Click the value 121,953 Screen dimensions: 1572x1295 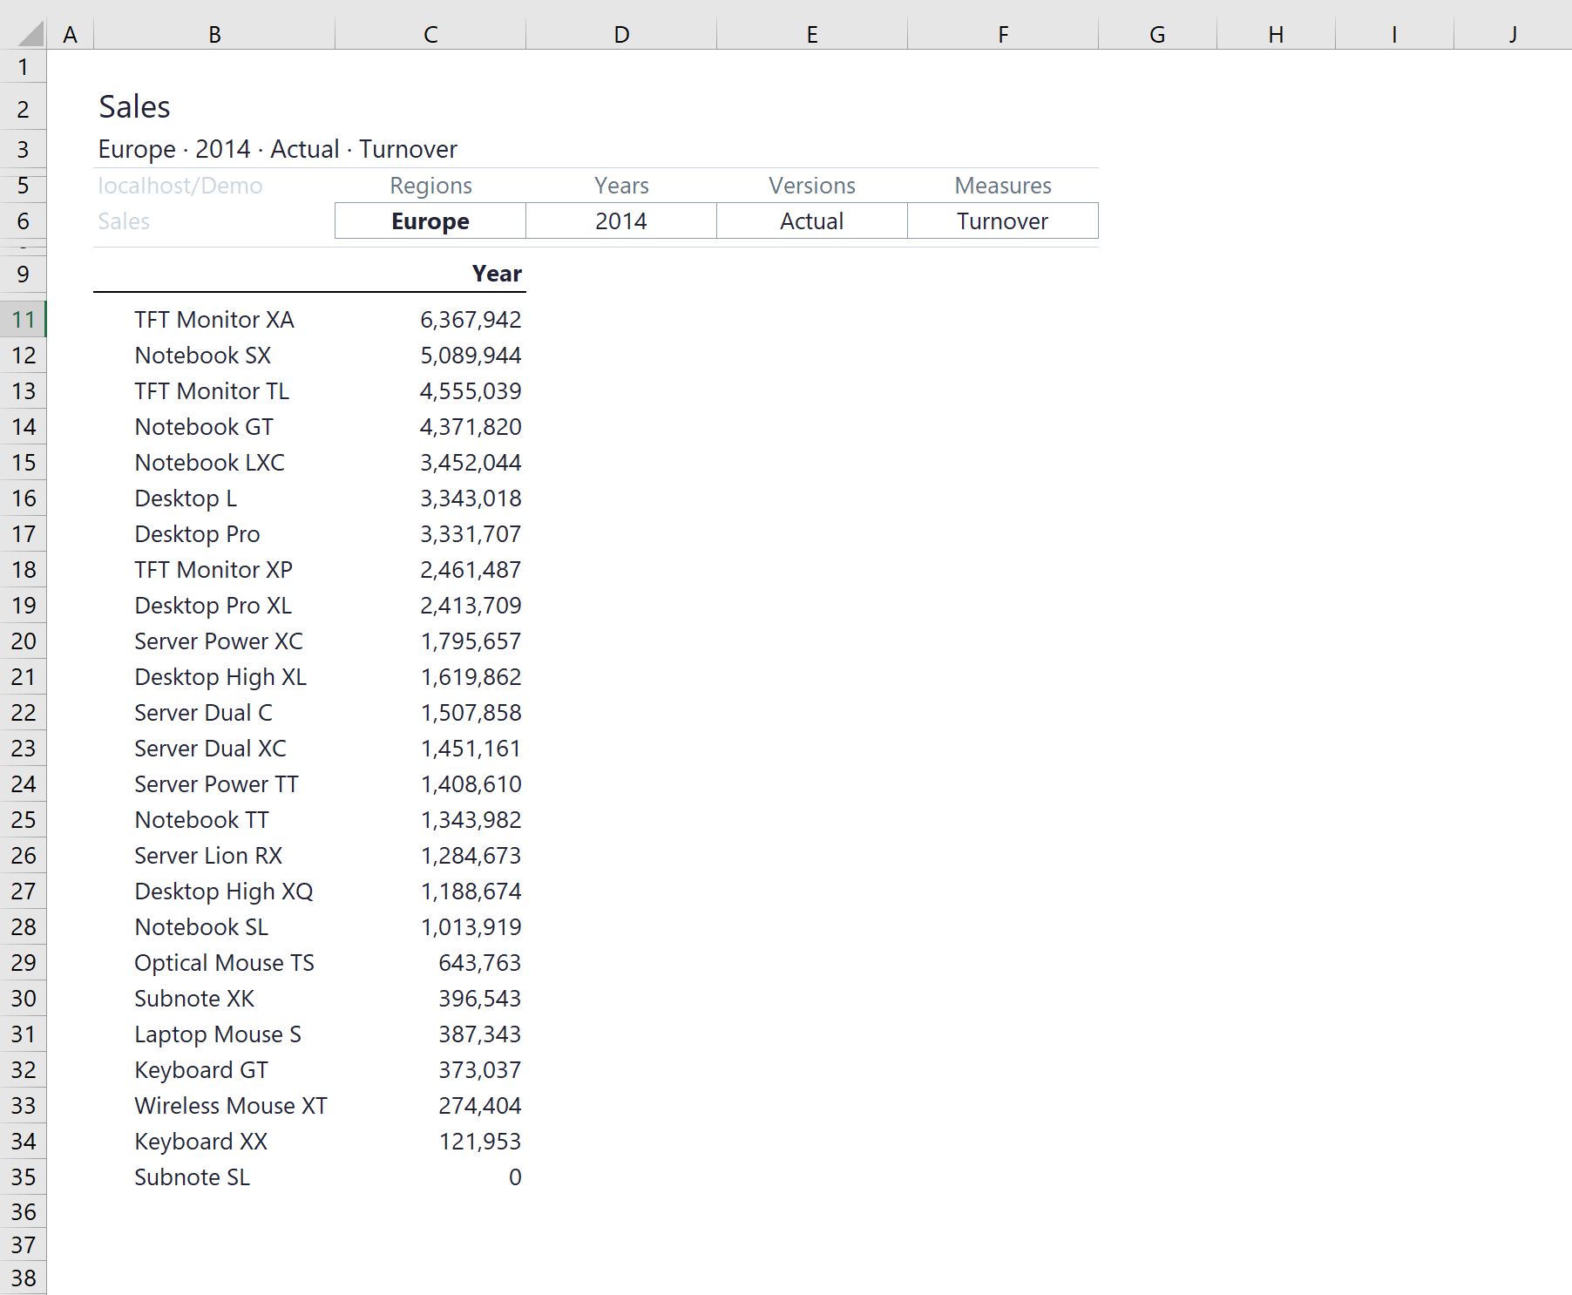point(479,1142)
